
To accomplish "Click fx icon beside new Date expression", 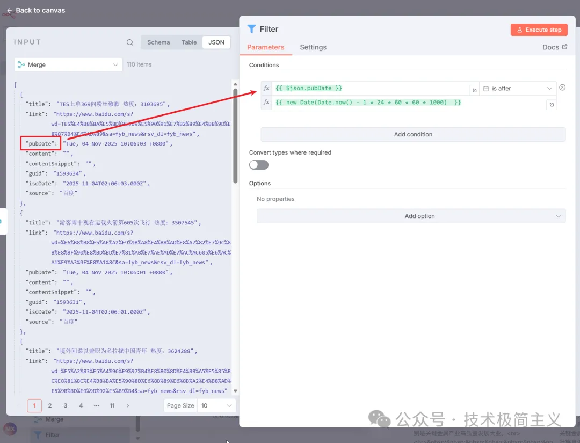I will [266, 102].
